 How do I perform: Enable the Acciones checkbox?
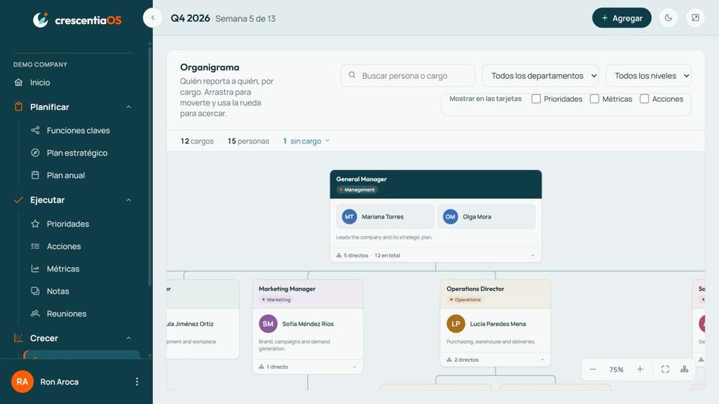(644, 99)
